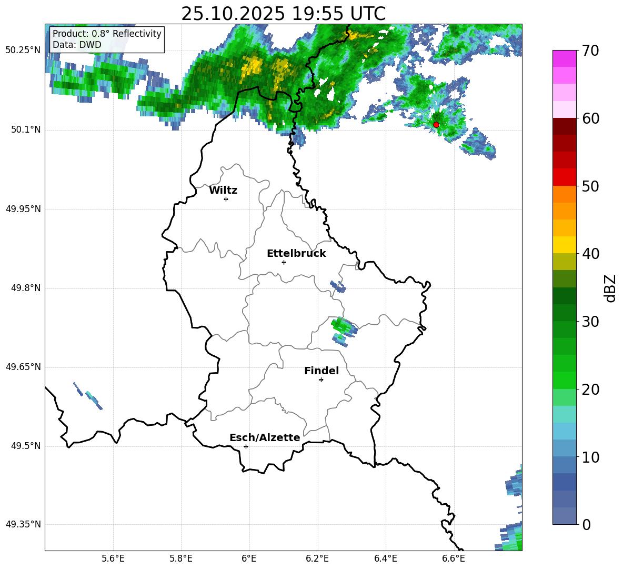Click the yellow colorbar segment above 40
623x569 pixels.
coord(564,245)
